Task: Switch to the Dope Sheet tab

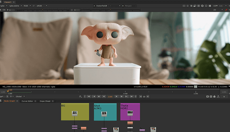Action: click(45, 101)
